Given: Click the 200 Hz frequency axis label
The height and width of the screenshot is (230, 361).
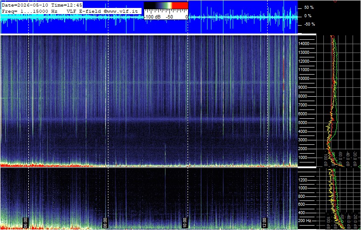Looking at the screenshot, I should click(305, 221).
